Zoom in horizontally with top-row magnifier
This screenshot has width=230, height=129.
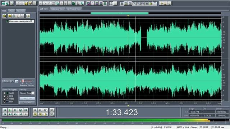point(35,110)
